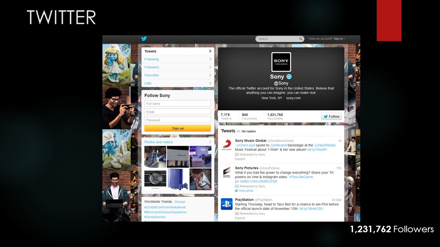The height and width of the screenshot is (247, 440).
Task: Open the bit.ly/18IuNf1 link
Action: [317, 150]
